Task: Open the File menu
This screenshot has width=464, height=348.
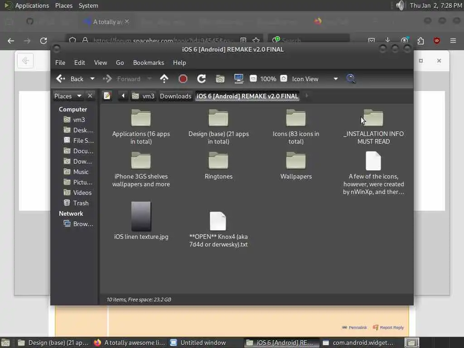Action: click(x=60, y=63)
